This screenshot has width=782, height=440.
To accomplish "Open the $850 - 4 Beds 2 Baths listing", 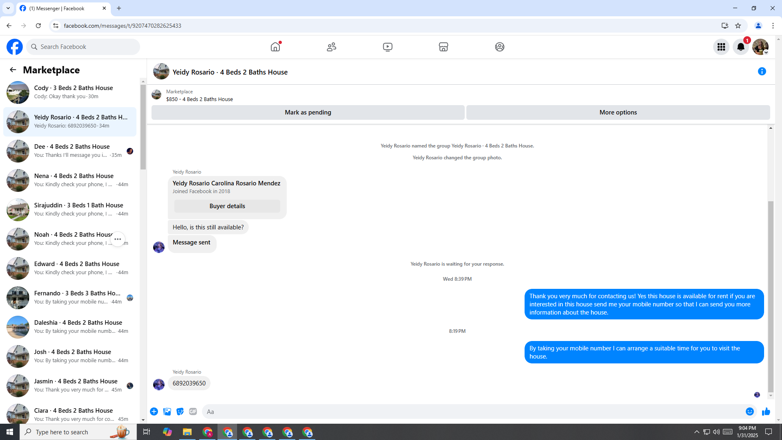I will (200, 99).
